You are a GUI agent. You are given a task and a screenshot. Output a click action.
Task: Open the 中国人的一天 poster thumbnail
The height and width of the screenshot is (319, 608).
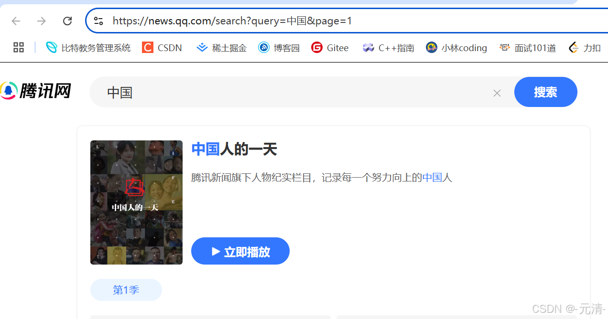[136, 202]
